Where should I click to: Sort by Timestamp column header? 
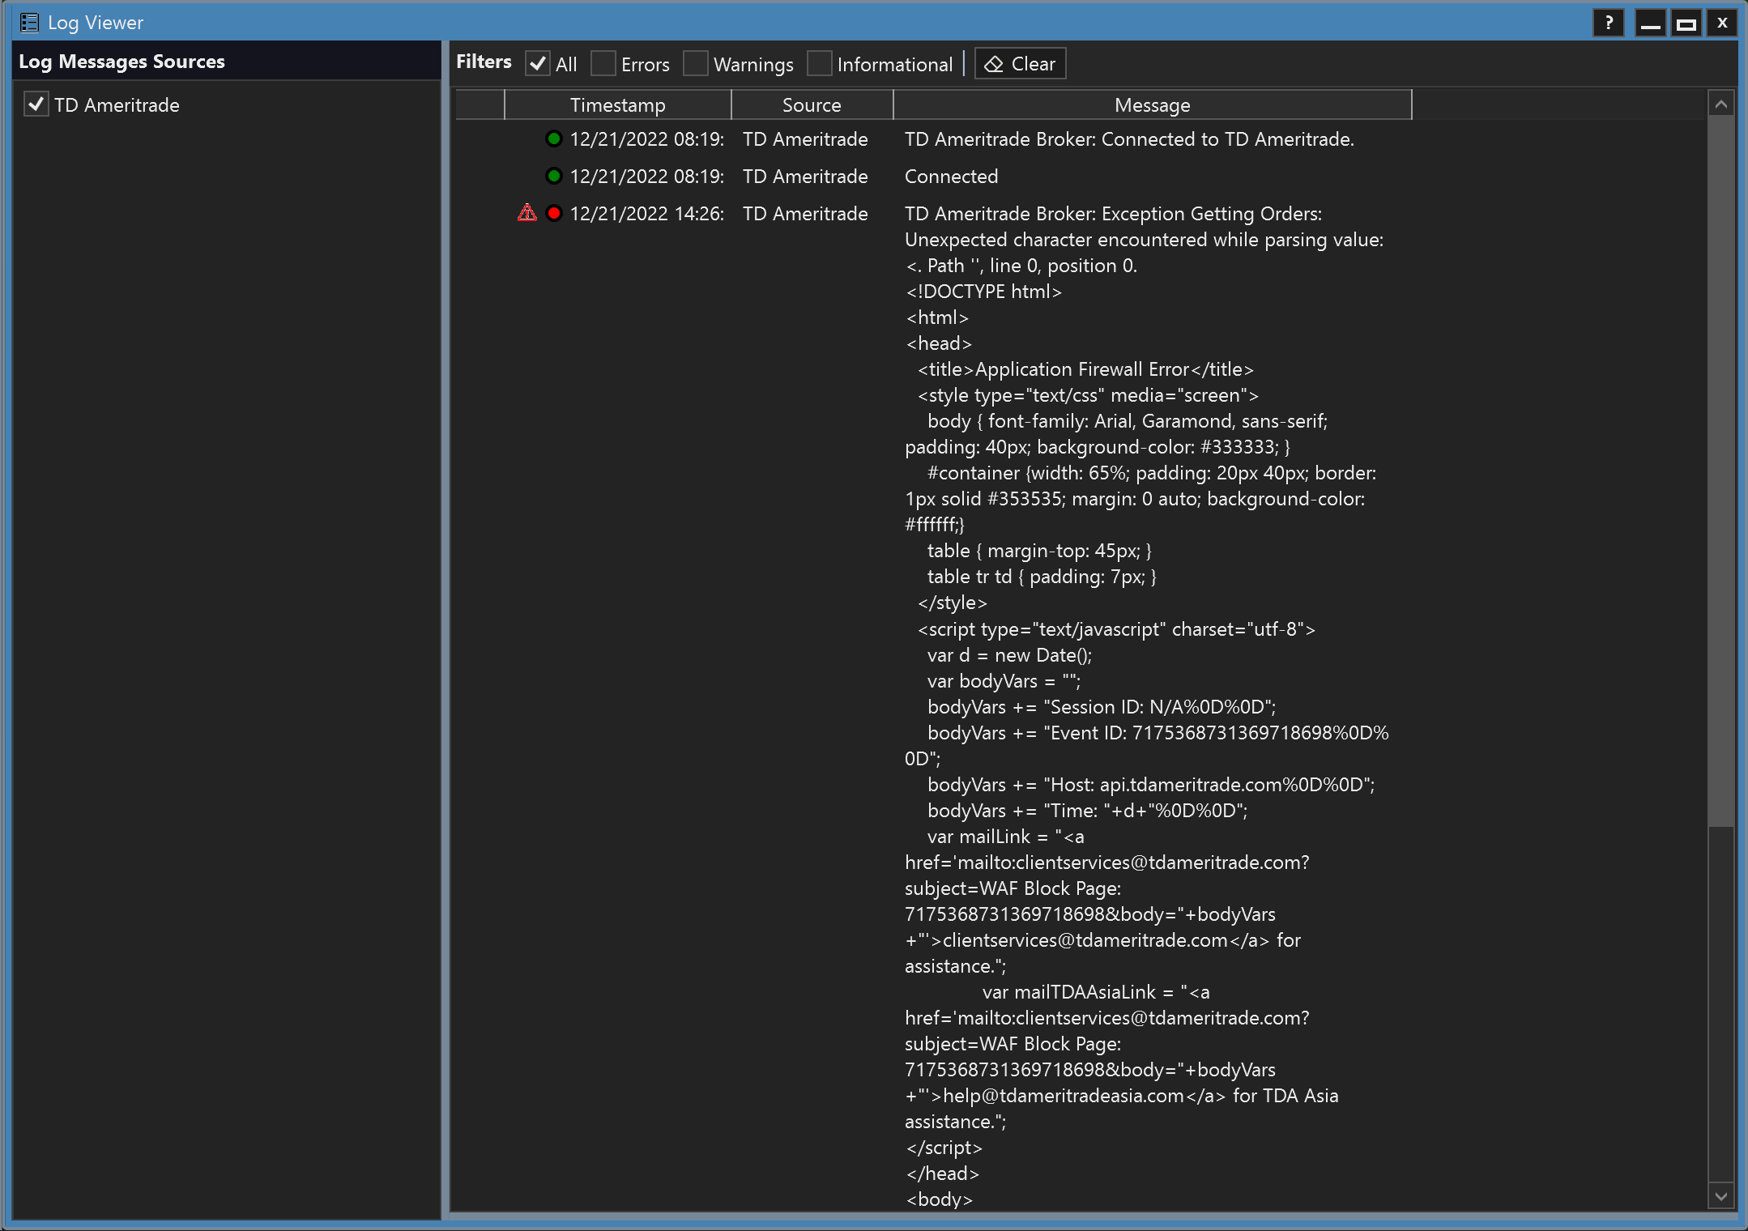tap(617, 105)
